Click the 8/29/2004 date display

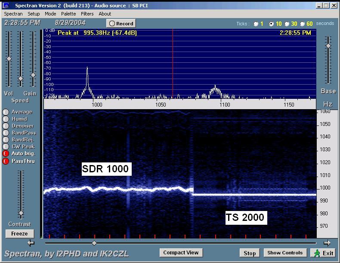click(70, 23)
